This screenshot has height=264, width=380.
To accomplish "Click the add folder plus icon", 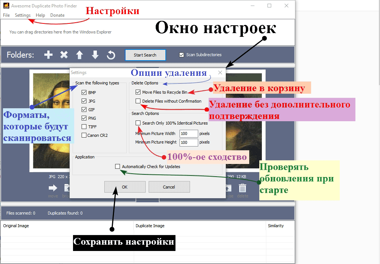I will pyautogui.click(x=48, y=55).
